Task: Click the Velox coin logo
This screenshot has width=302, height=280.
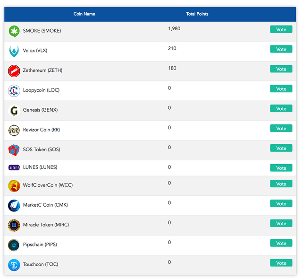Action: 14,51
